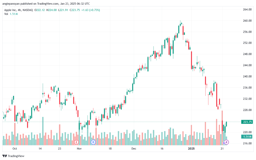This screenshot has height=160, width=256.
Task: Click the red earnings E marker
Action: click(76, 142)
